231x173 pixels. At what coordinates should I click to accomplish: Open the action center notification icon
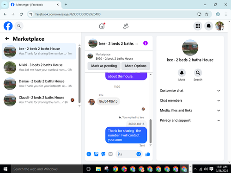[211, 169]
